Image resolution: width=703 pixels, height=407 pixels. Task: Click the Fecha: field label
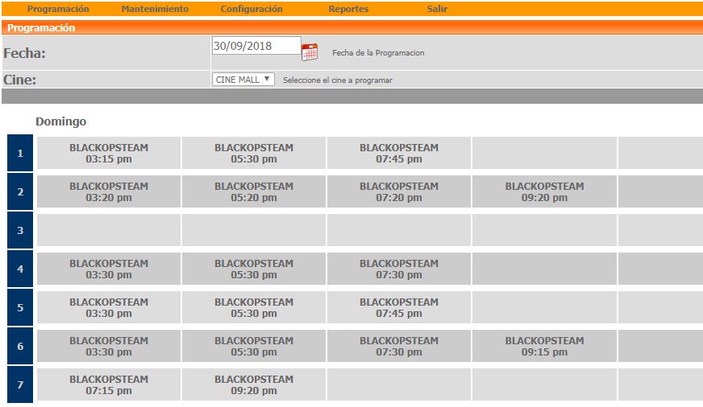click(x=25, y=53)
